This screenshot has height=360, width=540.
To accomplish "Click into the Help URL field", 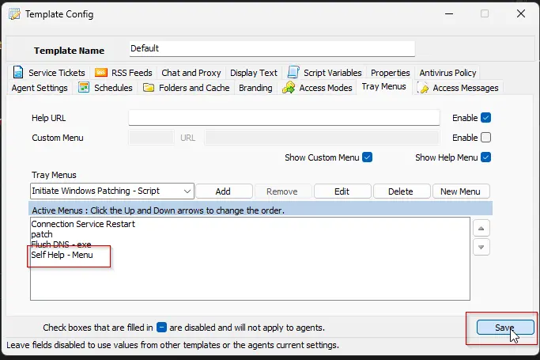I will tap(284, 118).
